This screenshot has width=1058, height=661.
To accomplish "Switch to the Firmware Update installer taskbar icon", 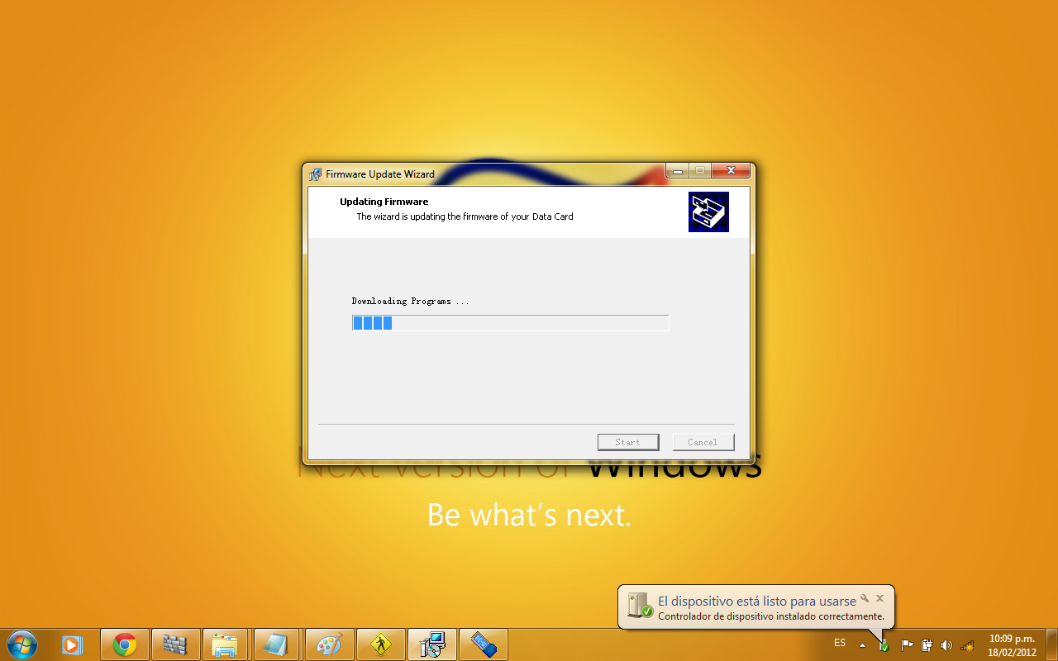I will 432,644.
